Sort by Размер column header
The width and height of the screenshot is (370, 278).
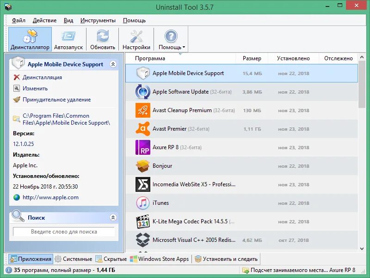pos(252,58)
